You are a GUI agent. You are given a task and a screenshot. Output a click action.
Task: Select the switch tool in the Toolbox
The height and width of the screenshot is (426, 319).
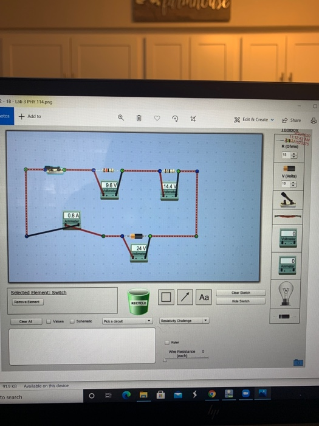click(x=287, y=200)
